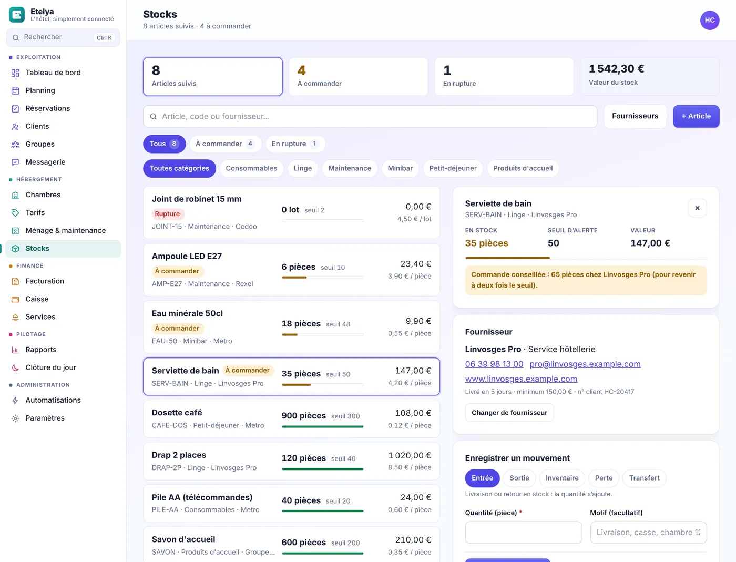The width and height of the screenshot is (736, 562).
Task: Click the Réservations sidebar icon
Action: coord(15,109)
